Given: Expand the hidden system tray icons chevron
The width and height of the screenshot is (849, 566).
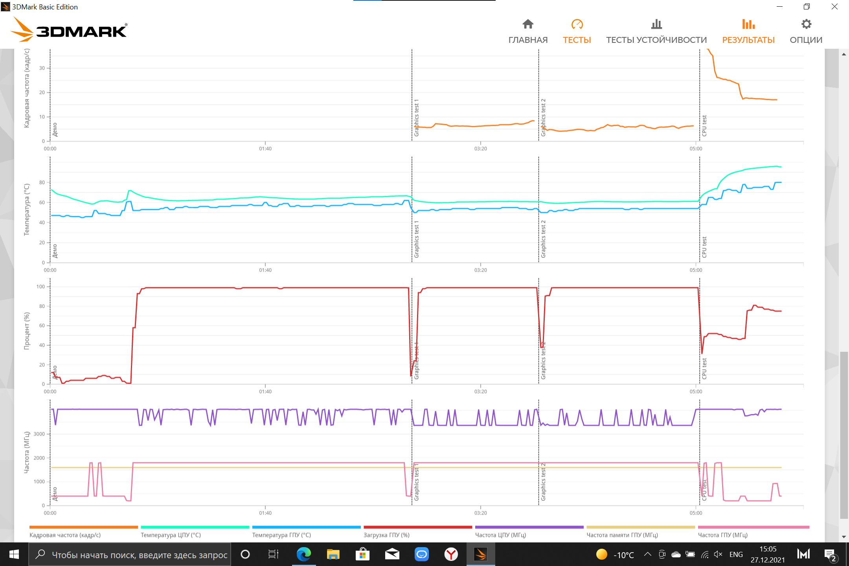Looking at the screenshot, I should click(x=647, y=554).
